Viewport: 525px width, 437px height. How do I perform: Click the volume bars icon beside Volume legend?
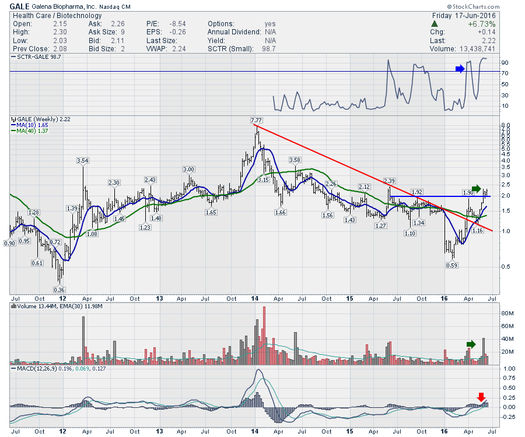pyautogui.click(x=14, y=306)
